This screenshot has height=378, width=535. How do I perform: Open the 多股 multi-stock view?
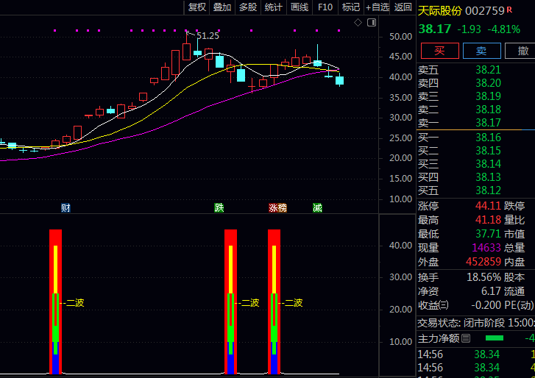click(x=248, y=7)
